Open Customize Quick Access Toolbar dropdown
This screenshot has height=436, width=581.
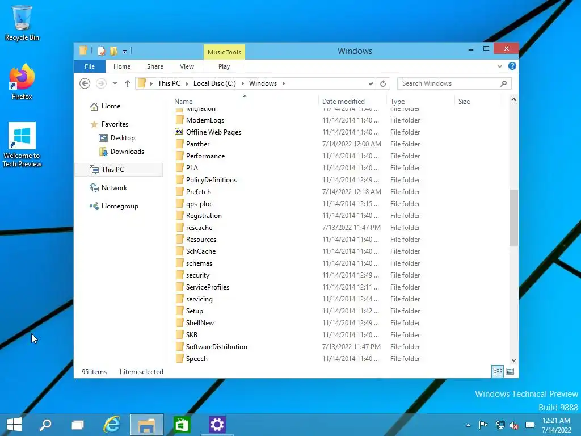click(124, 52)
